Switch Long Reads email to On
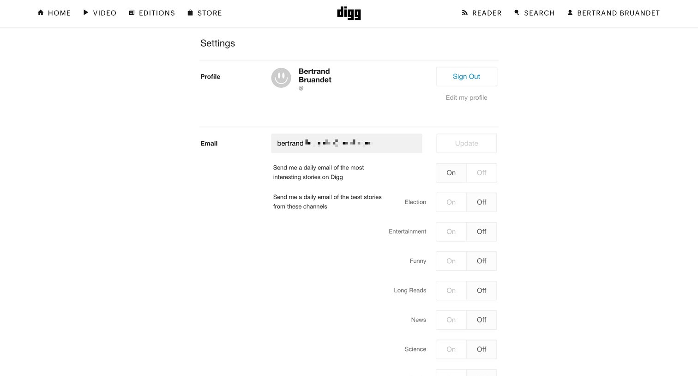698x376 pixels. (x=451, y=291)
